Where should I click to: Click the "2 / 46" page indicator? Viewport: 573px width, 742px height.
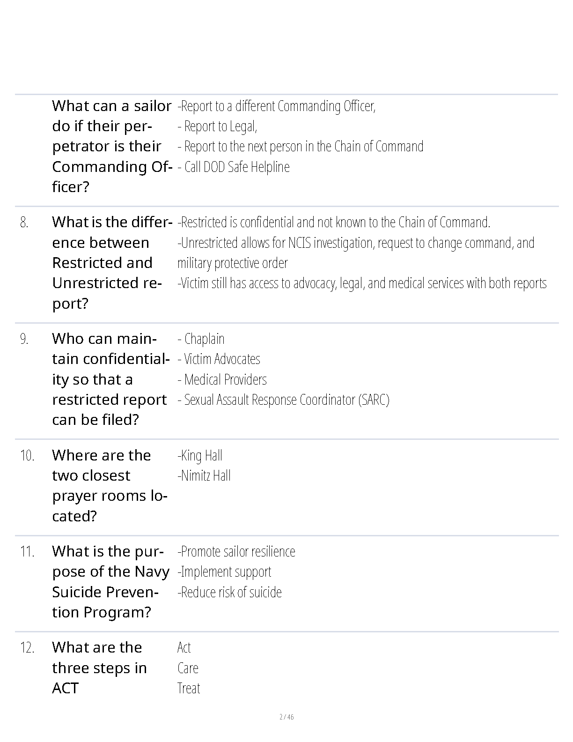coord(286,717)
